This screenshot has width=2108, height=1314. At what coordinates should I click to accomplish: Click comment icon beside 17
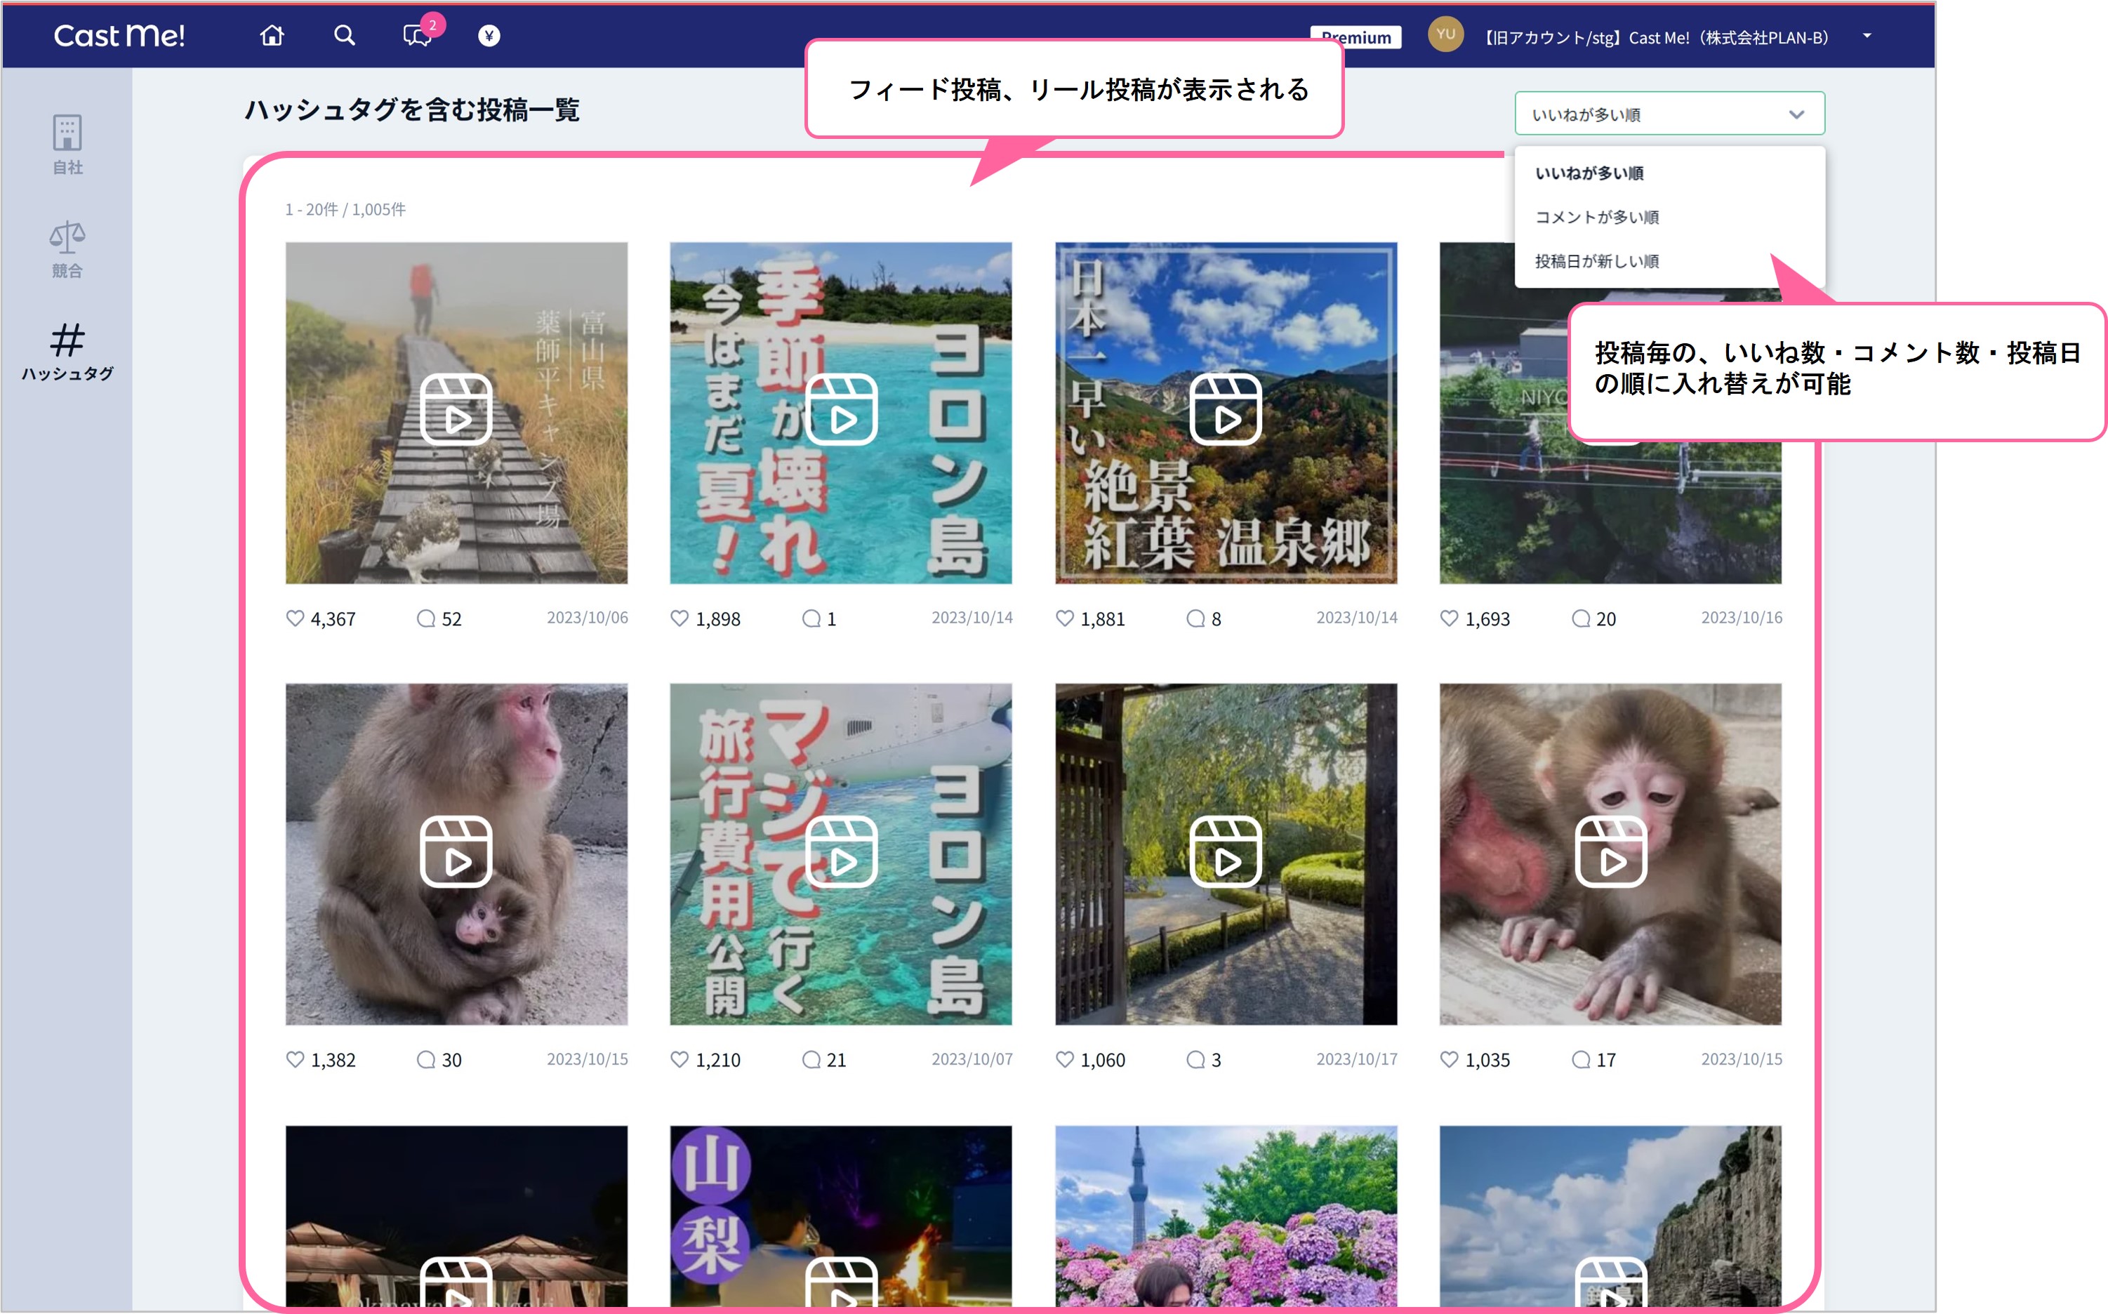(1581, 1059)
